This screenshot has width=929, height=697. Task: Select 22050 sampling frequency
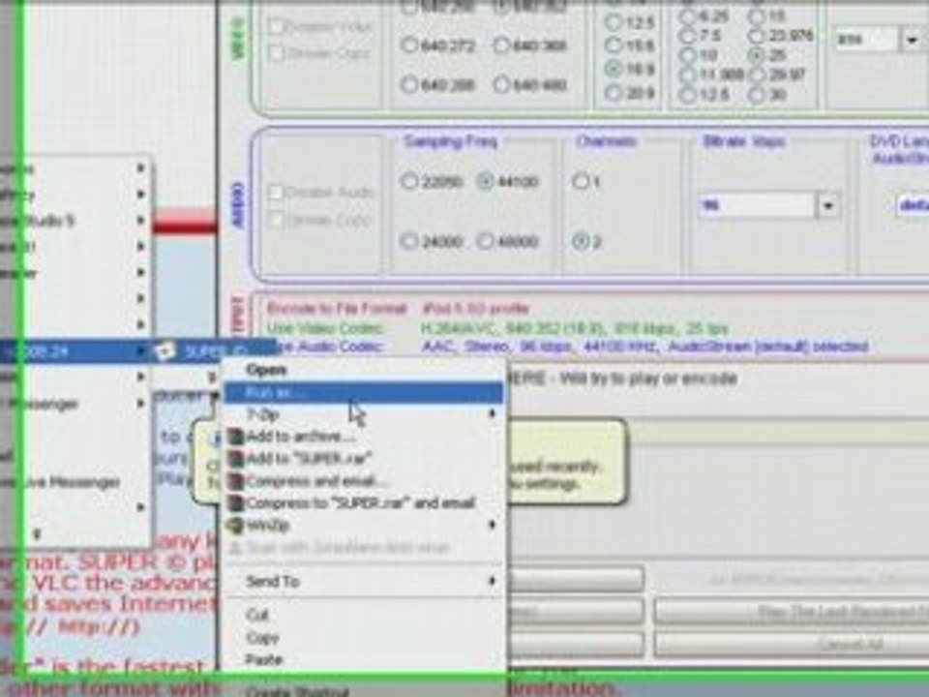click(x=409, y=181)
